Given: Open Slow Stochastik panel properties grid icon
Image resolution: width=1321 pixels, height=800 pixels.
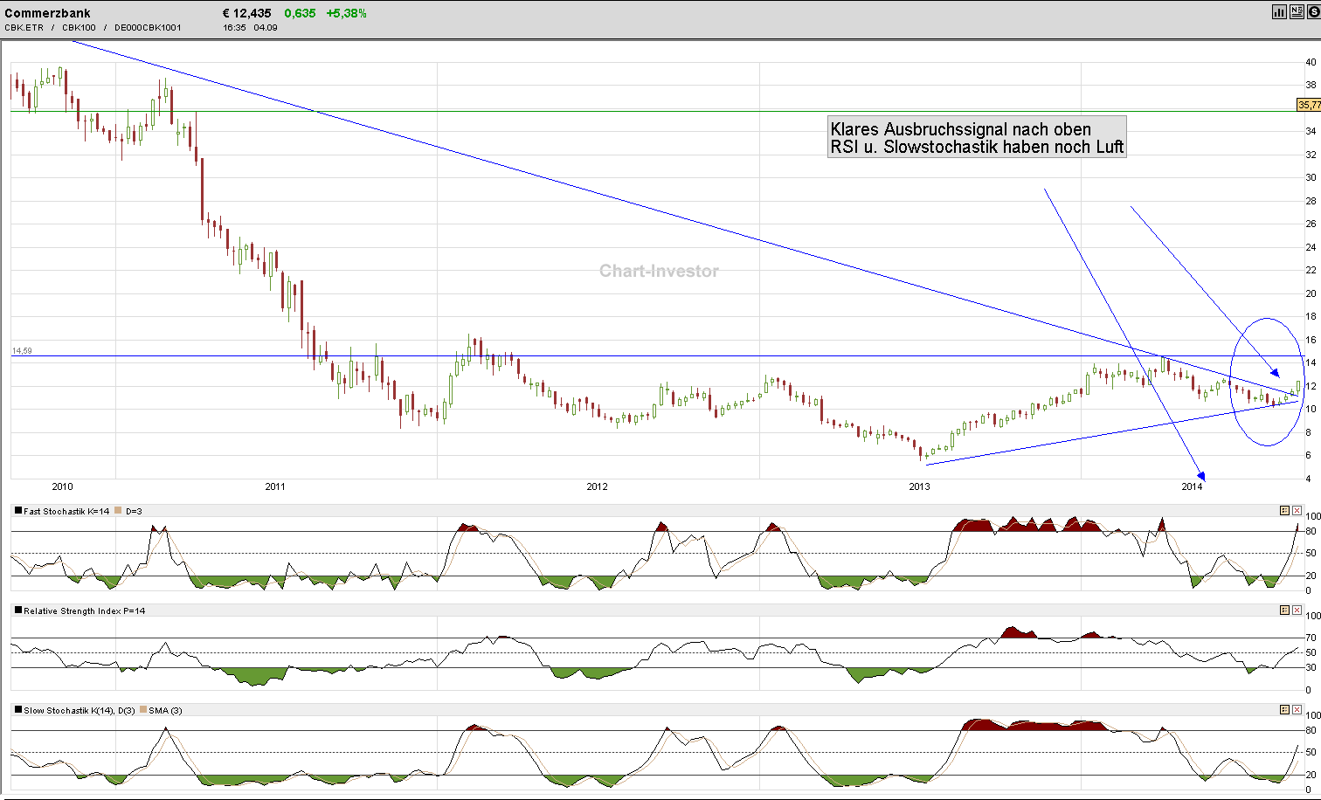Looking at the screenshot, I should coord(1283,710).
